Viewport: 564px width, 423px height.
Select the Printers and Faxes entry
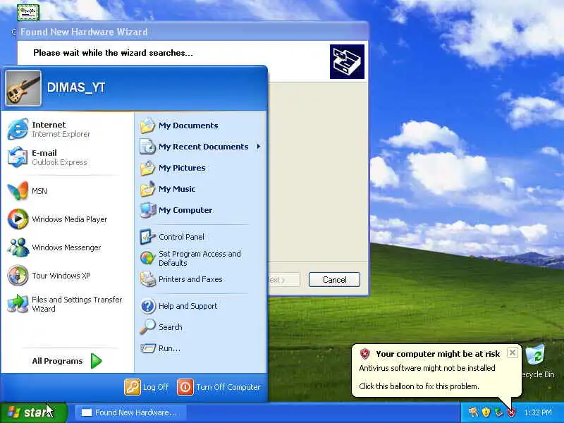click(201, 279)
